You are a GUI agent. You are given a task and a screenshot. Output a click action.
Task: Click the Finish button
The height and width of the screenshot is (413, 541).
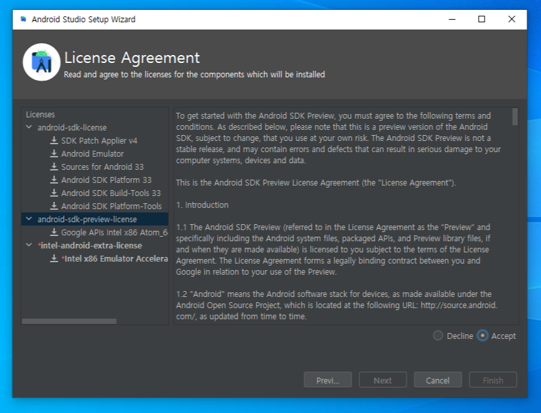[x=492, y=380]
